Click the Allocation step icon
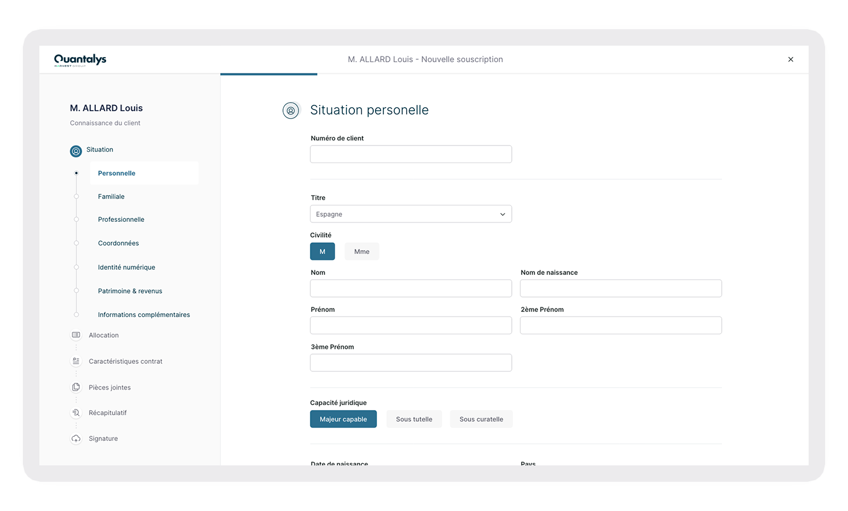This screenshot has height=511, width=848. point(76,335)
